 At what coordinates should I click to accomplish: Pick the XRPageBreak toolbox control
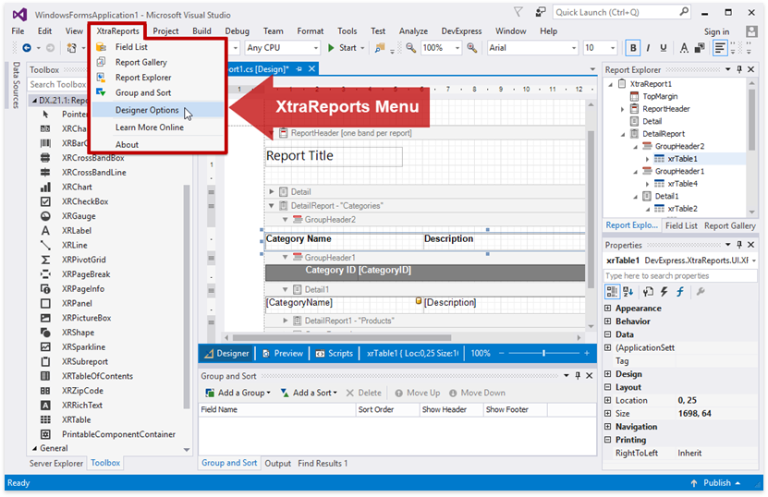point(86,274)
